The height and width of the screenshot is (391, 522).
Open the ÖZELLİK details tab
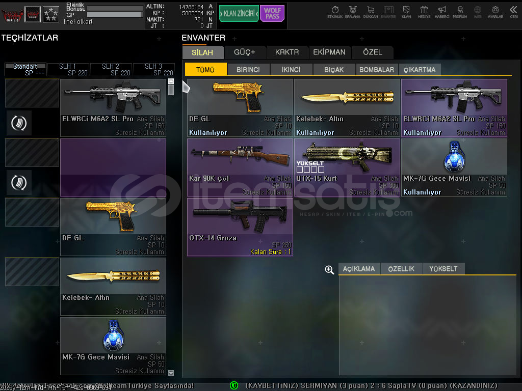[401, 269]
